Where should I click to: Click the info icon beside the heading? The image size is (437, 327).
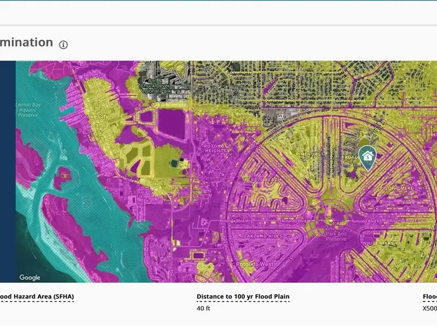coord(64,44)
